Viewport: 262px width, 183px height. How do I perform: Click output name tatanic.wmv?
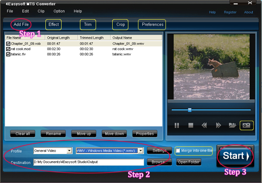[122, 54]
